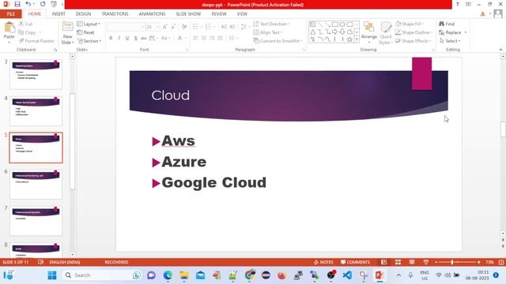The image size is (506, 284).
Task: Increase font size with A-up icon
Action: coord(165,27)
